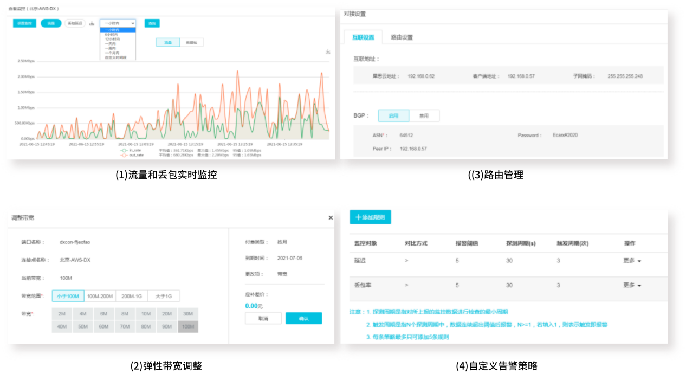
Task: Toggle out_rate legend marker
Action: 124,155
